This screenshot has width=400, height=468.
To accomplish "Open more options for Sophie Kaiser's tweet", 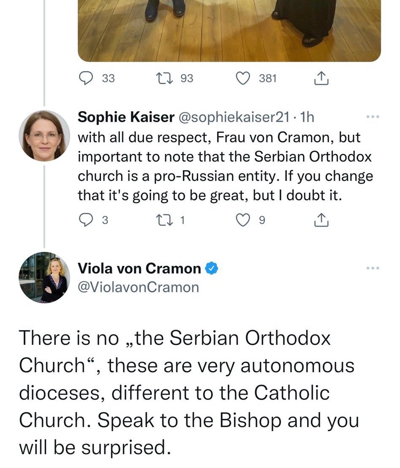I will click(x=373, y=117).
